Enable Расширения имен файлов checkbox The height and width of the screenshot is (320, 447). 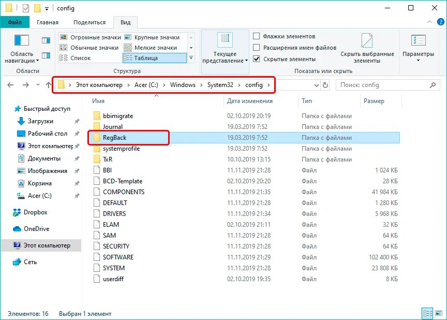pos(257,47)
